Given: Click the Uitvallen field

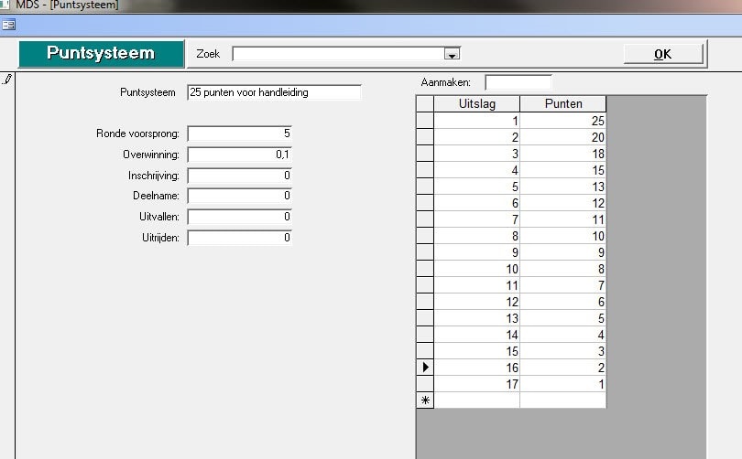Looking at the screenshot, I should pyautogui.click(x=239, y=217).
